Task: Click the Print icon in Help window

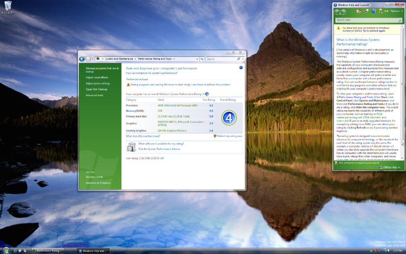Action: tap(366, 11)
